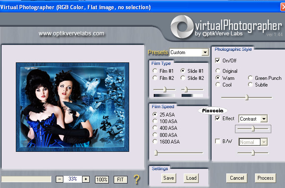The height and width of the screenshot is (188, 285).
Task: Select the Subtle style option
Action: click(250, 84)
